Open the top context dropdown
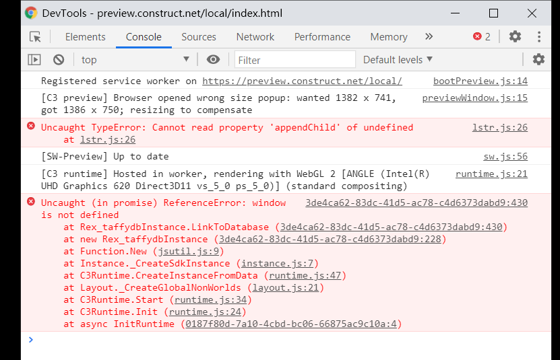The image size is (560, 360). tap(135, 60)
